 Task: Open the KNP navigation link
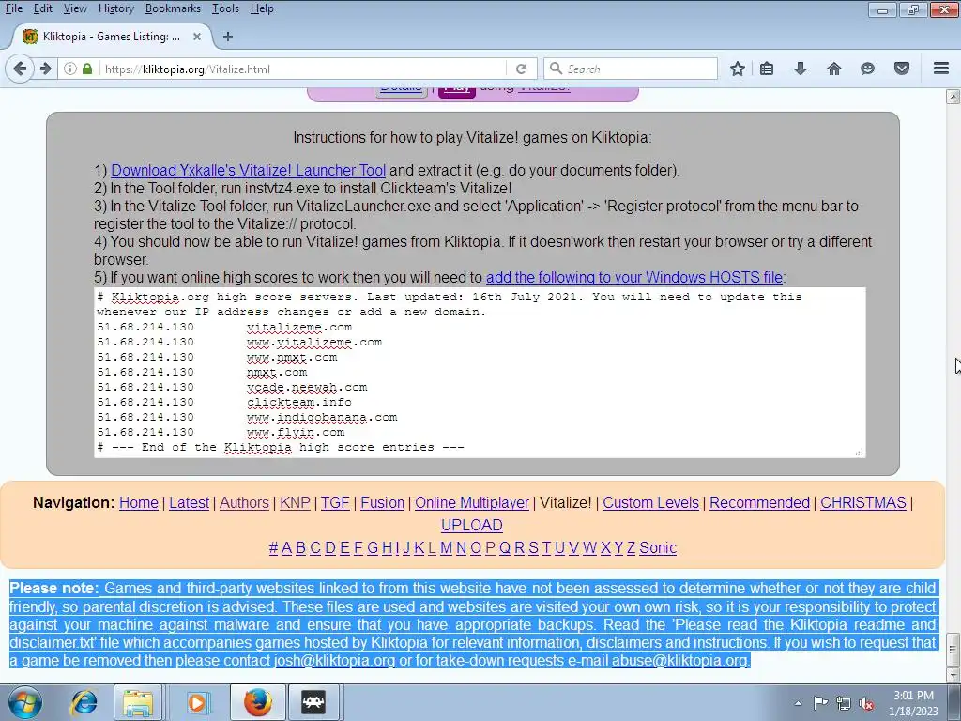click(295, 503)
